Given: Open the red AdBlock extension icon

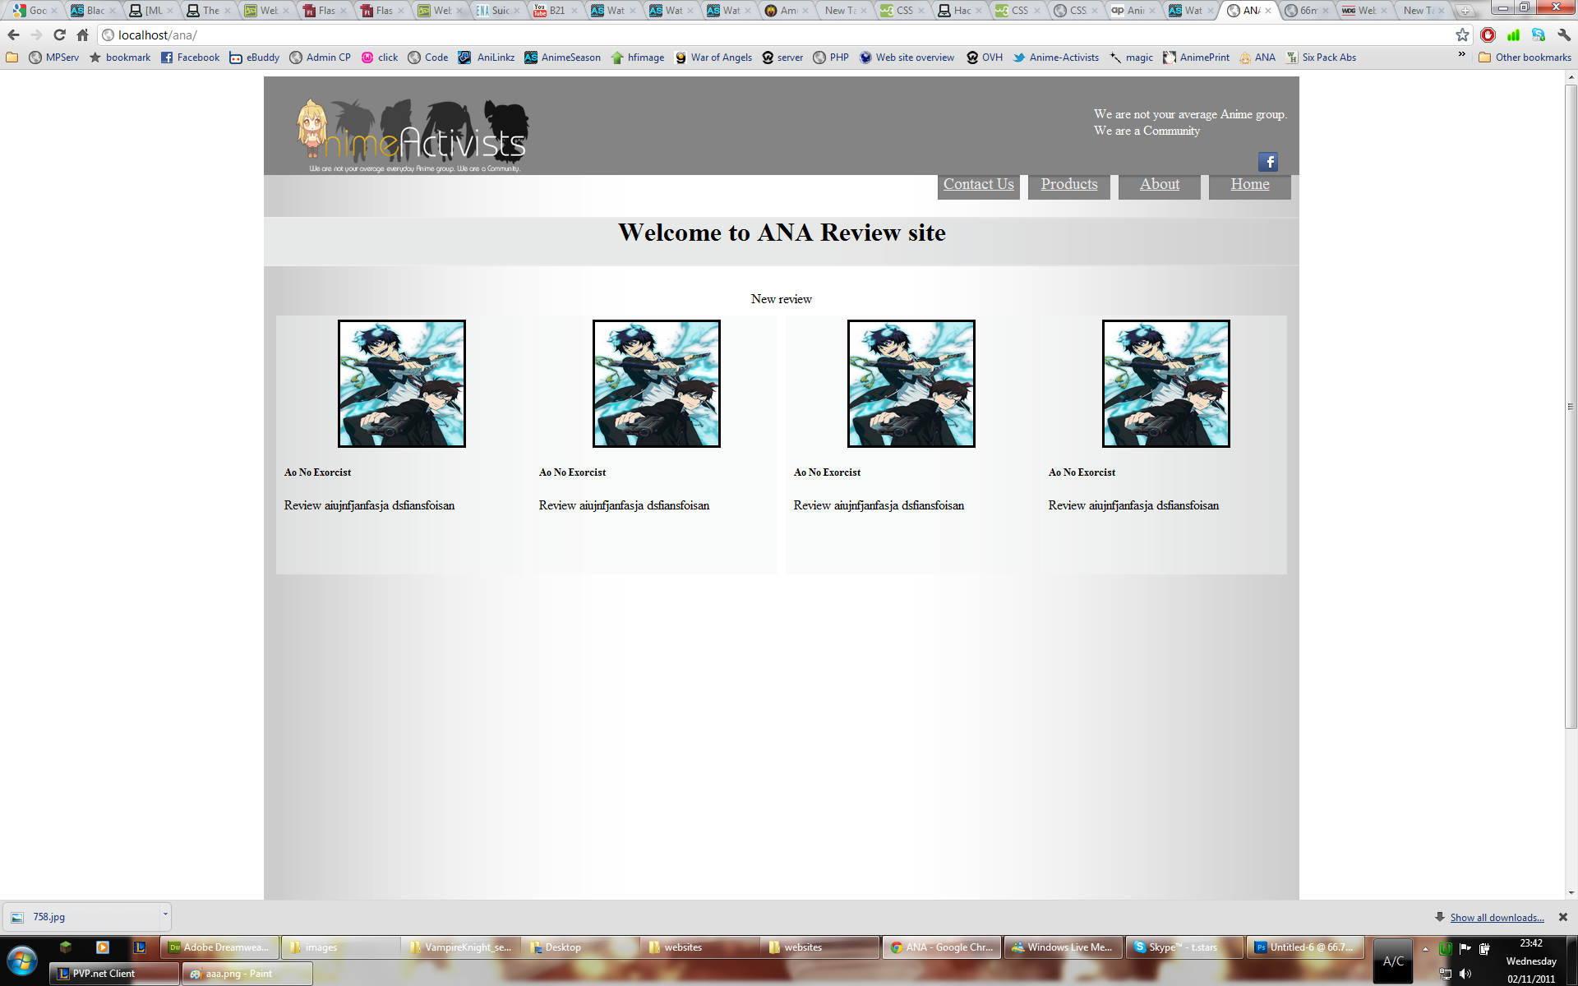Looking at the screenshot, I should coord(1488,35).
